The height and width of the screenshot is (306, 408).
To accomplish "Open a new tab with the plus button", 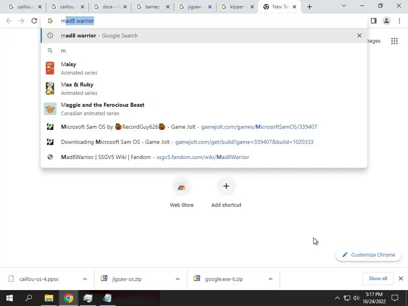I will [x=309, y=7].
